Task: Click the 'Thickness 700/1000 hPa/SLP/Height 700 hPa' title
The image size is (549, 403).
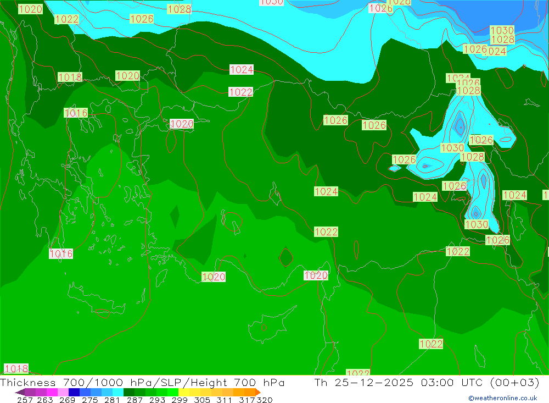Action: 142,382
